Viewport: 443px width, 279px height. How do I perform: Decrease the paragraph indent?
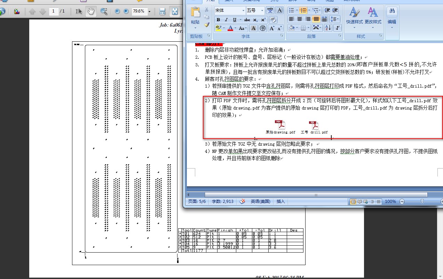[x=327, y=10]
